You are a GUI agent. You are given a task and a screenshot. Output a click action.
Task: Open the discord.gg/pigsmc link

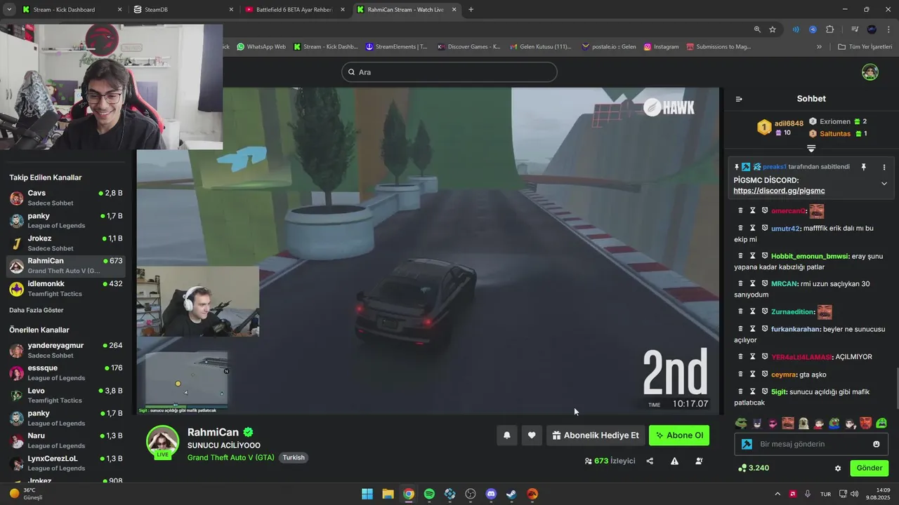click(779, 191)
